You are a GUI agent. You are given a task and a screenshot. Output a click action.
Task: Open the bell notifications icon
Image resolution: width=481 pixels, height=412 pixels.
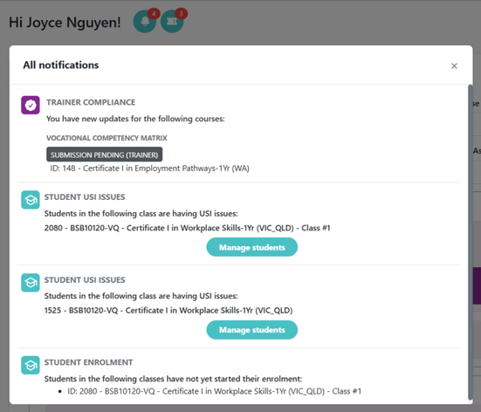(x=145, y=22)
